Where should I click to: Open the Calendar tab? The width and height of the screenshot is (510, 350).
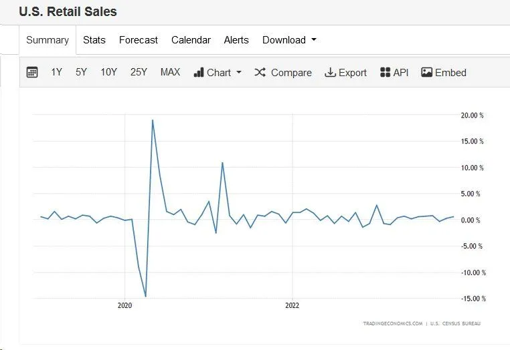point(191,40)
